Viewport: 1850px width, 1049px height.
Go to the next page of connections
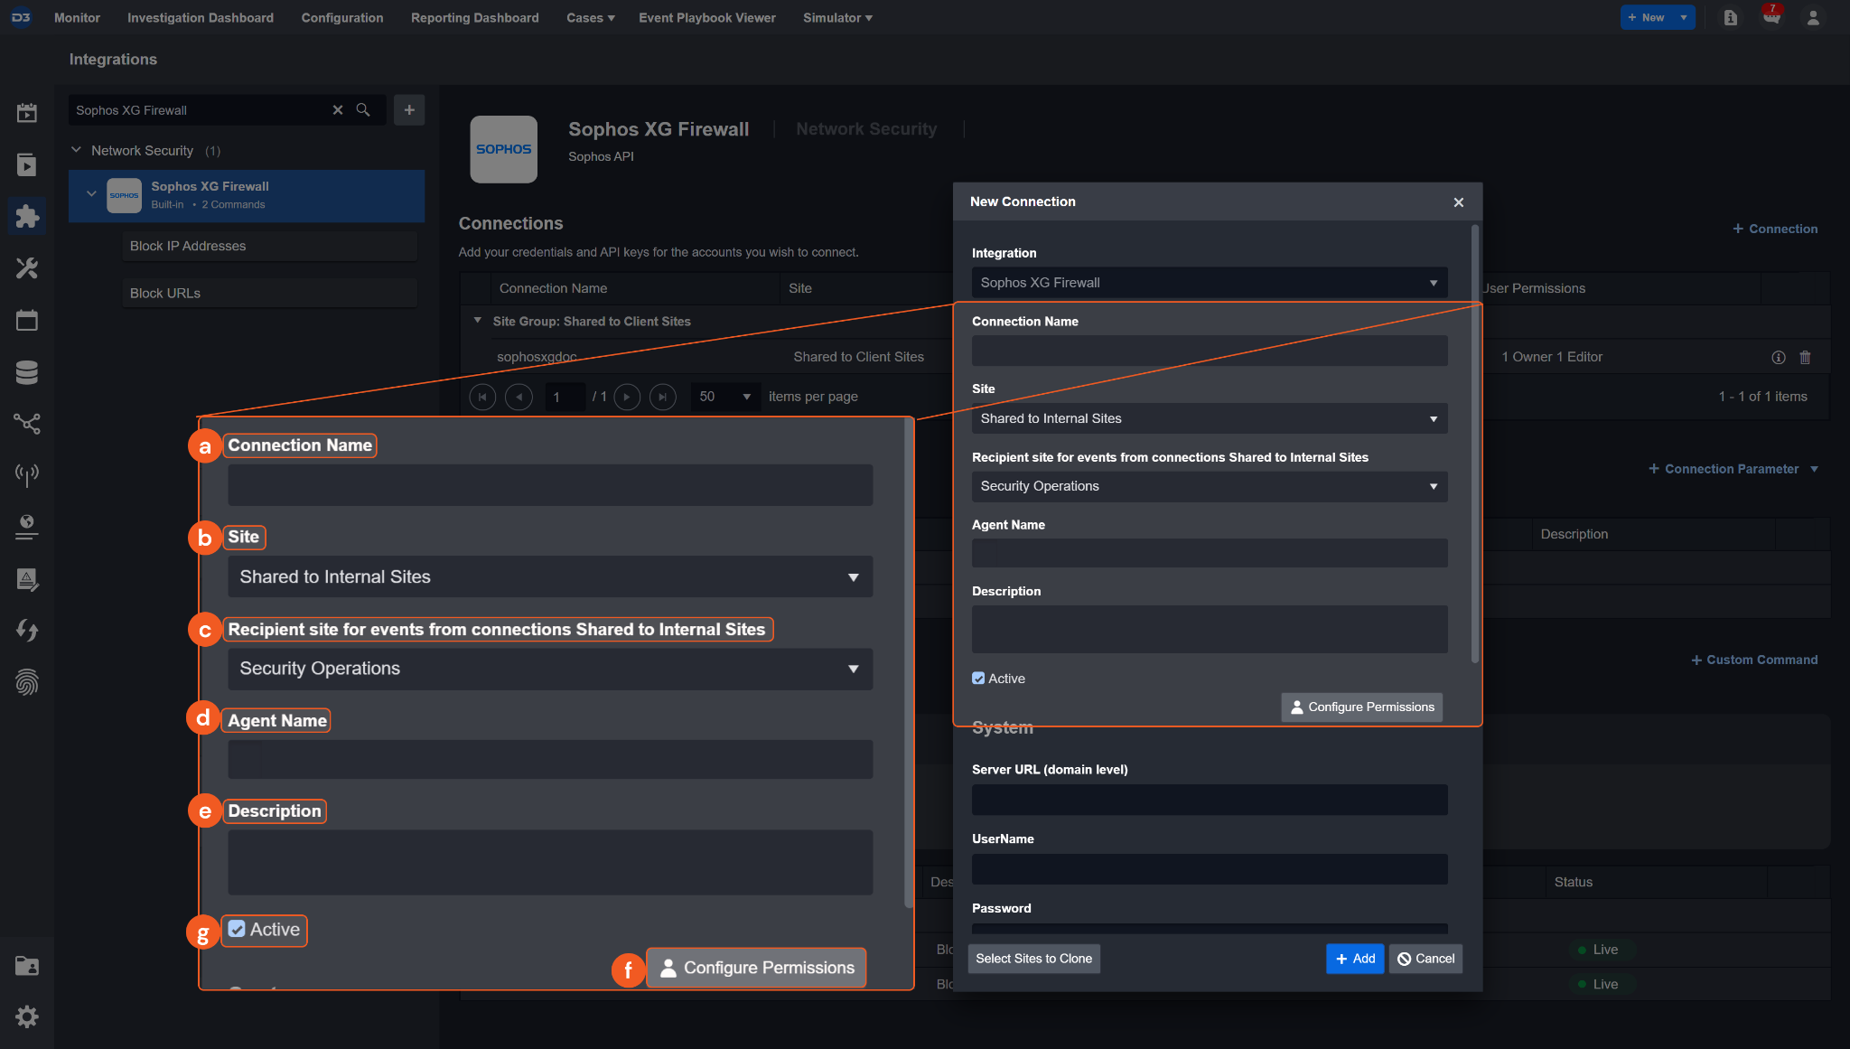(627, 397)
